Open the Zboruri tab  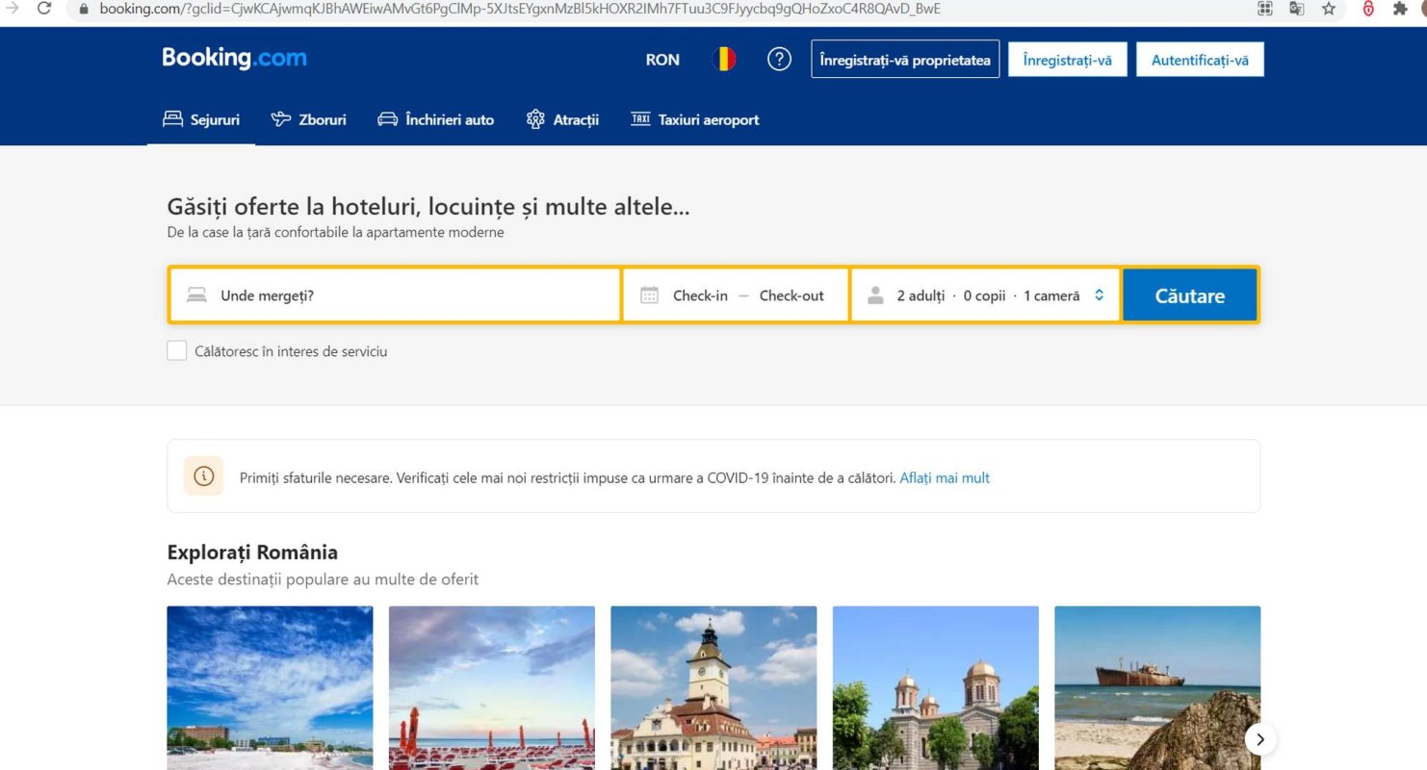click(x=308, y=118)
